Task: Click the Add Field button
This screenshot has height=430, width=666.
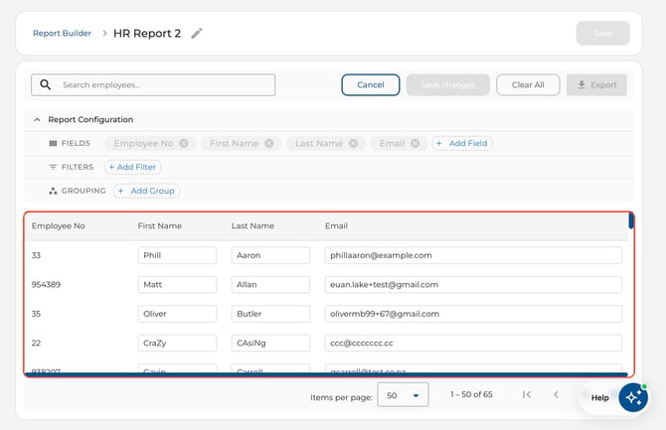Action: tap(462, 143)
